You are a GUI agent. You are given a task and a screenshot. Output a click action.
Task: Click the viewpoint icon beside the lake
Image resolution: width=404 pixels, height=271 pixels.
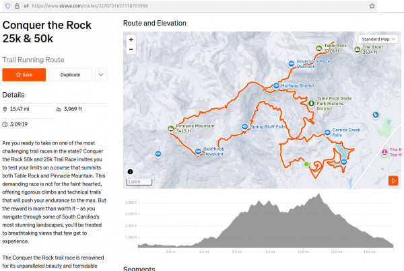coord(343,162)
